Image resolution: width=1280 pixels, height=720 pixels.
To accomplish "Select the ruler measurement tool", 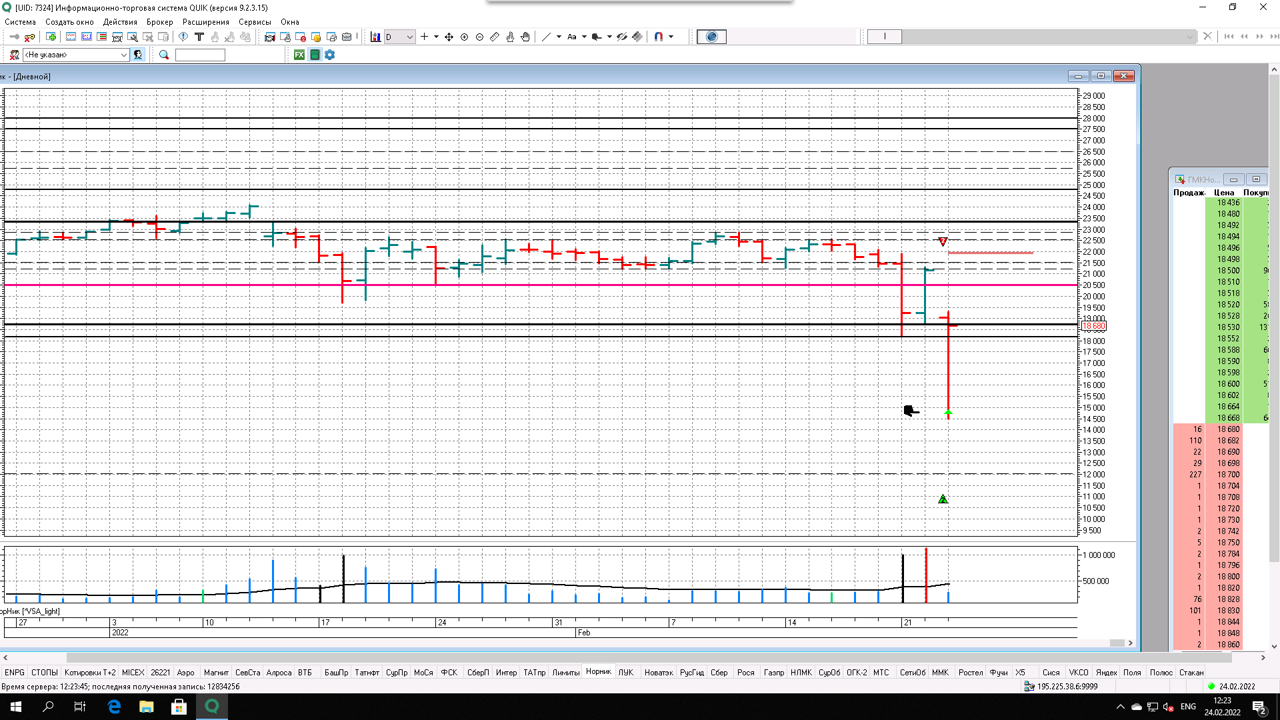I will click(x=495, y=37).
